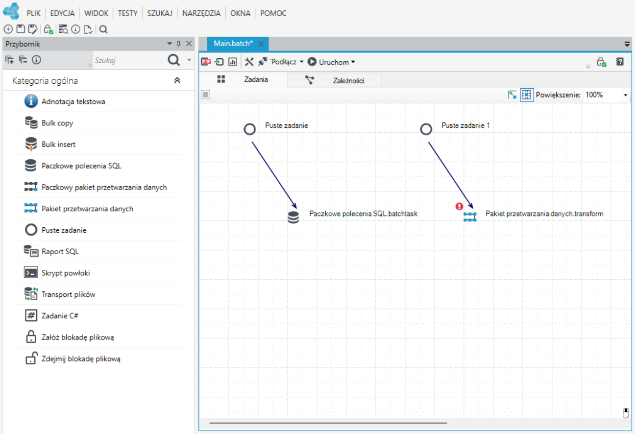Click the crossed tools configuration icon

[x=249, y=62]
